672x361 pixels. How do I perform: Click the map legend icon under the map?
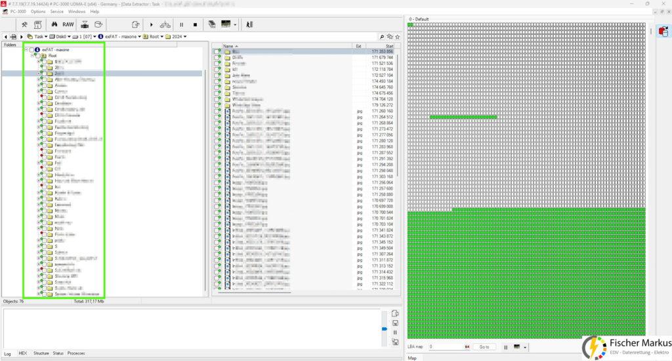pos(517,347)
